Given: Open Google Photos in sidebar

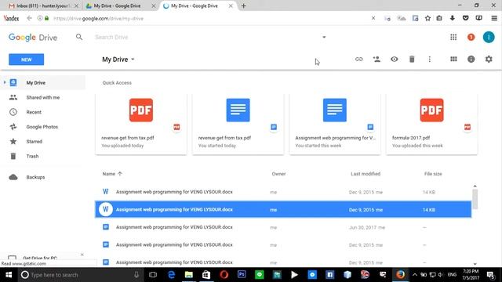Looking at the screenshot, I should point(42,127).
